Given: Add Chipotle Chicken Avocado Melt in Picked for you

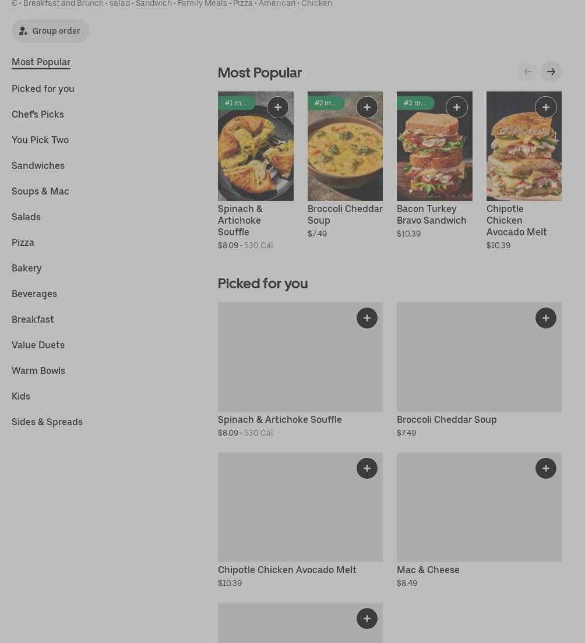Looking at the screenshot, I should tap(366, 468).
